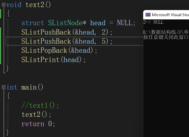Click the commented //text1(); line

40,105
